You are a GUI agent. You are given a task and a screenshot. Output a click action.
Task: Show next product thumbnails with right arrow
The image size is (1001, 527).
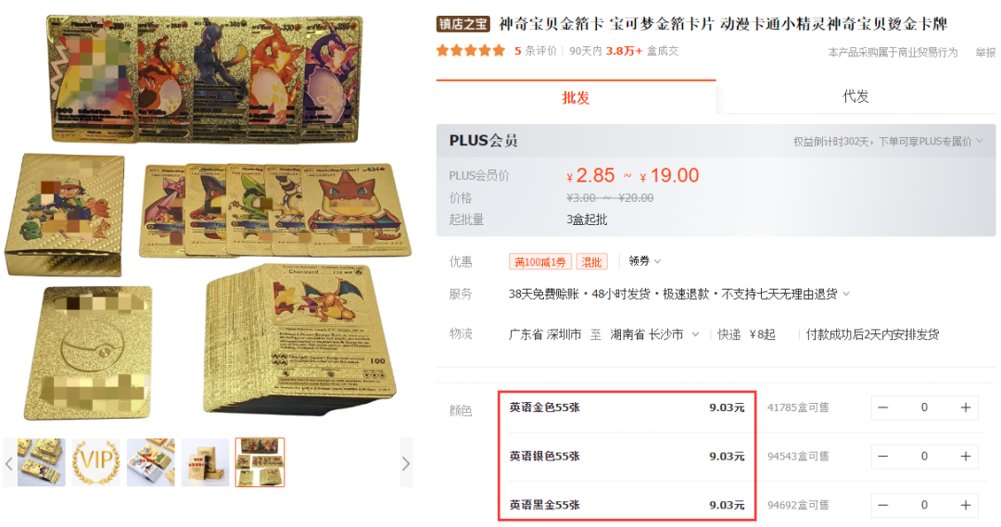tap(406, 463)
